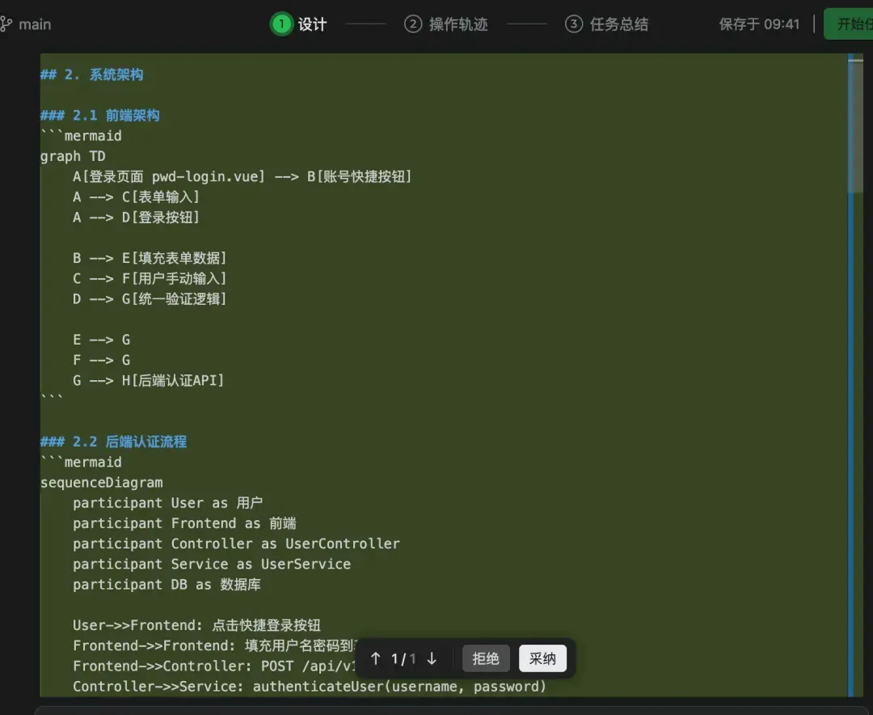Select step 1 设计 tab
Viewport: 873px width, 715px height.
pos(298,24)
